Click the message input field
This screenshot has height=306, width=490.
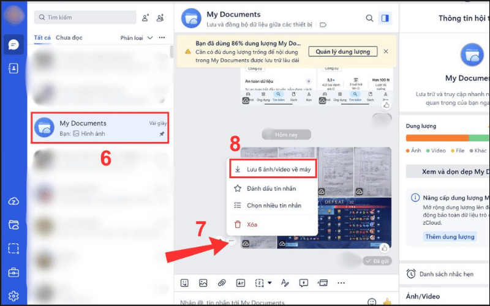click(x=269, y=302)
